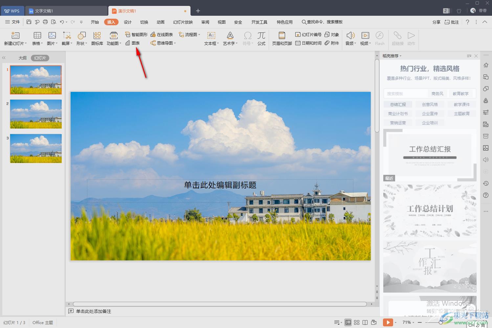Open the 幻灯片放映 slideshow tab
This screenshot has height=328, width=492.
(183, 22)
